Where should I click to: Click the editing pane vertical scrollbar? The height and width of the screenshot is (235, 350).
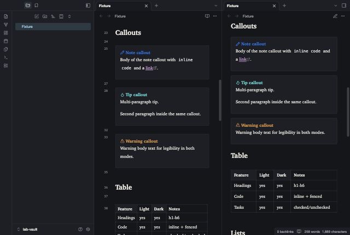[x=220, y=100]
